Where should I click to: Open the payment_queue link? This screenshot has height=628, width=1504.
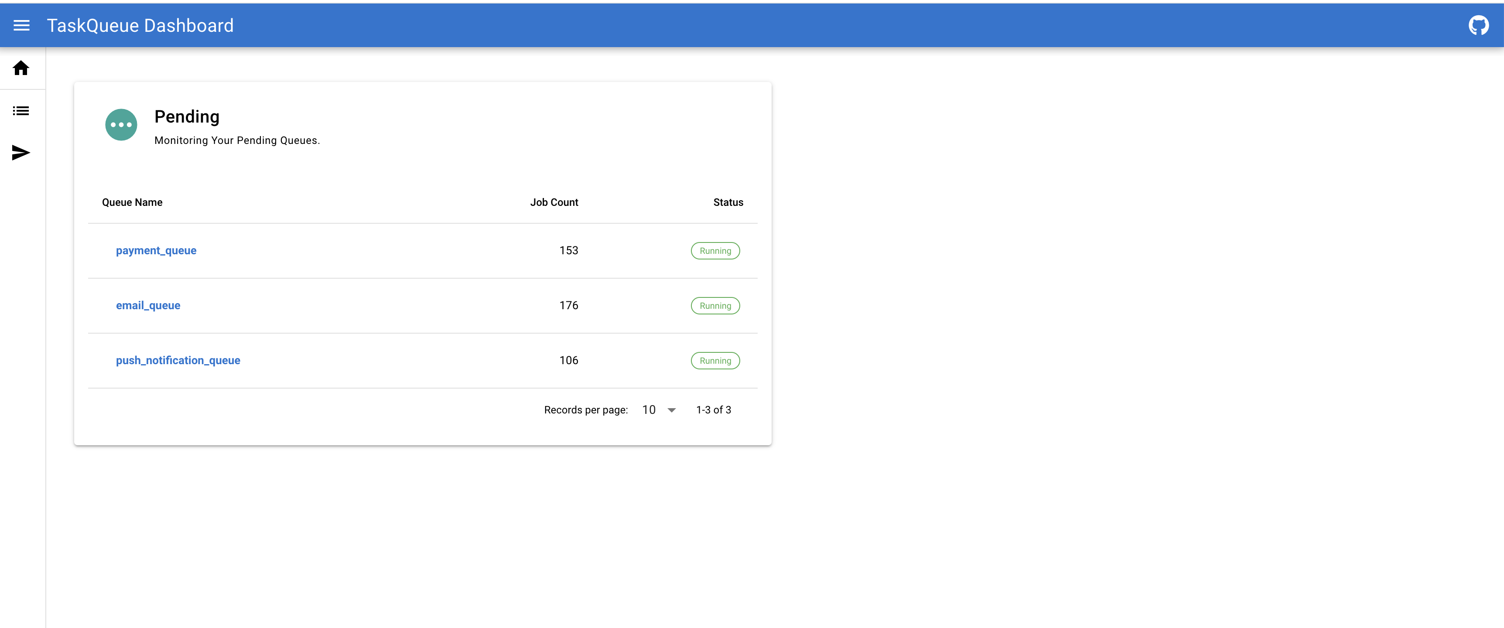(156, 250)
